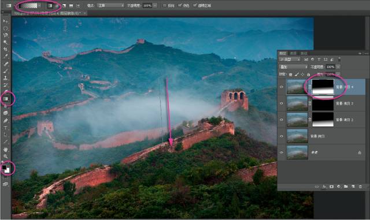Lock transparent pixels icon
This screenshot has height=220, width=370.
(290, 74)
